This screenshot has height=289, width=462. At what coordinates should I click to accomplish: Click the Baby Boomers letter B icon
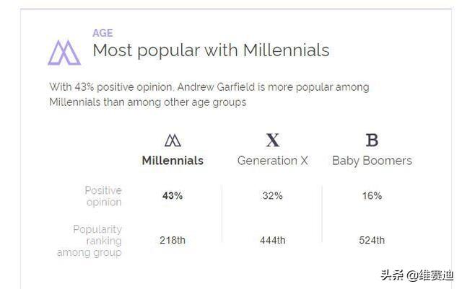point(372,140)
